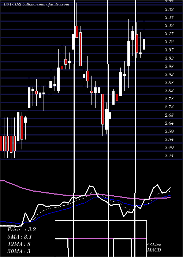This screenshot has height=257, width=183.
Task: Click the '<<Live MACD' label
Action: [x=154, y=247]
